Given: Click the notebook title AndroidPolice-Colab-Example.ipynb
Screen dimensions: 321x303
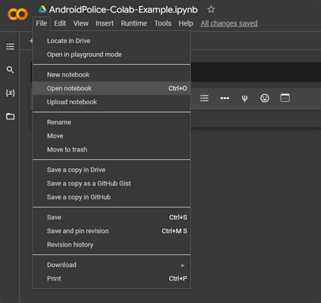Looking at the screenshot, I should click(123, 9).
